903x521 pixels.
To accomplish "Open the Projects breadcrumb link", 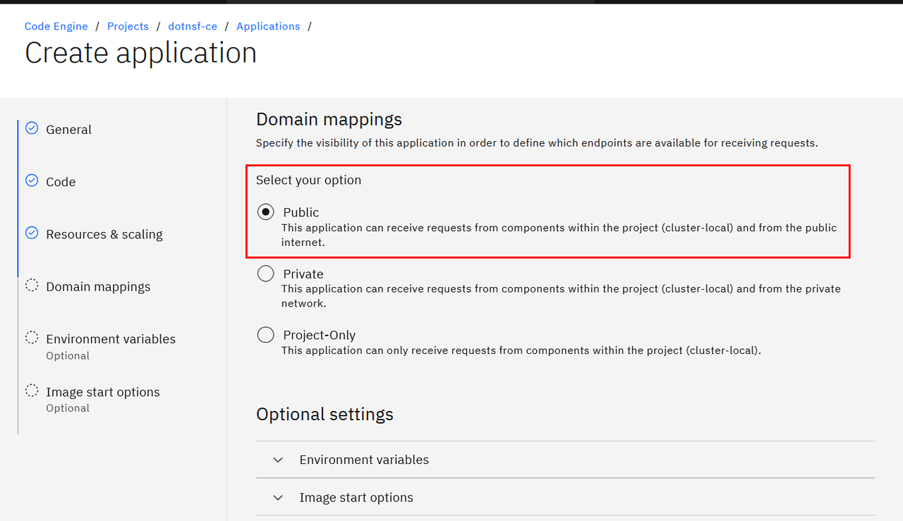I will click(x=128, y=26).
